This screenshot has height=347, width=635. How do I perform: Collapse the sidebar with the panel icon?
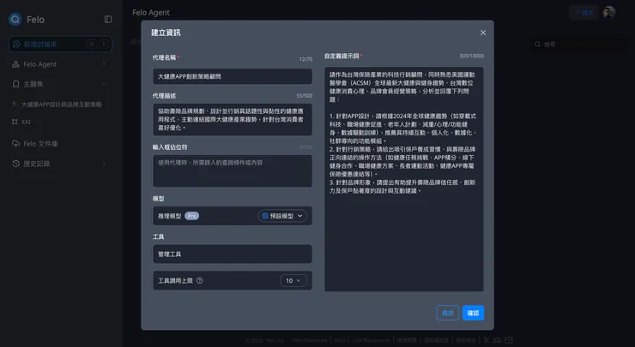pos(108,20)
